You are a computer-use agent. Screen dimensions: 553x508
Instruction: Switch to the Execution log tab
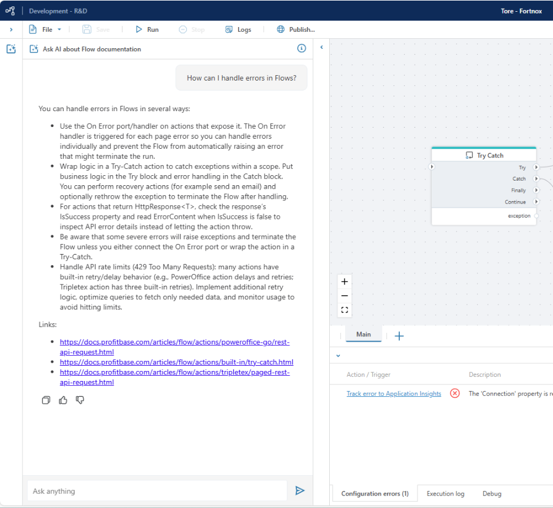click(x=445, y=494)
